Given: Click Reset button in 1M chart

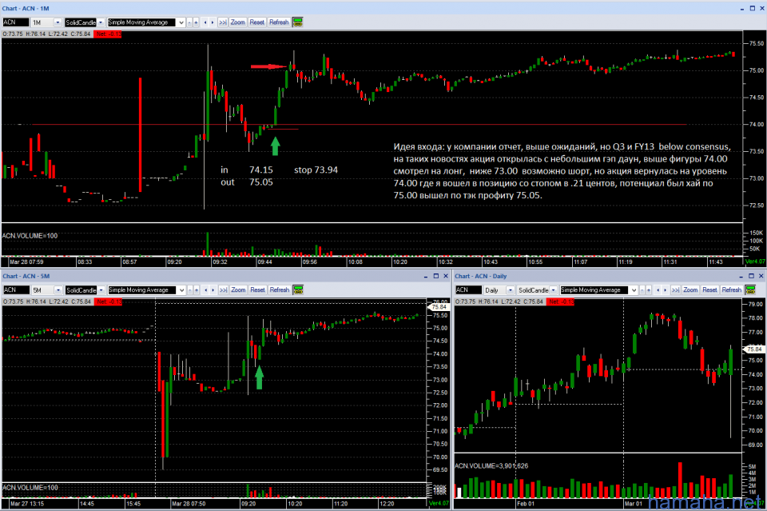Looking at the screenshot, I should point(256,22).
